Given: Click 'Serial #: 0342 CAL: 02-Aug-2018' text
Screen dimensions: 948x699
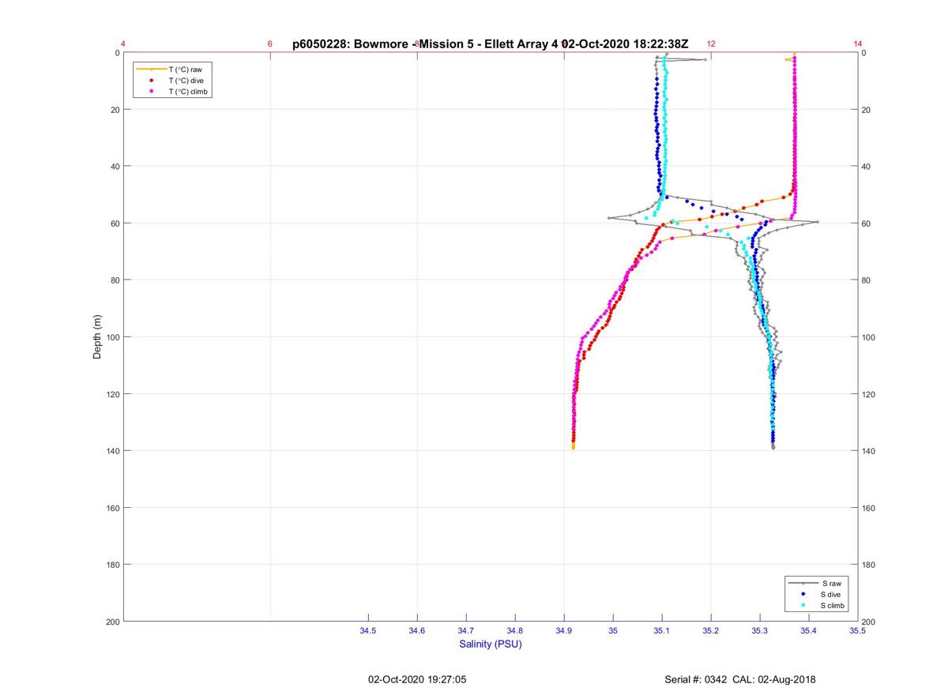Looking at the screenshot, I should tap(740, 679).
